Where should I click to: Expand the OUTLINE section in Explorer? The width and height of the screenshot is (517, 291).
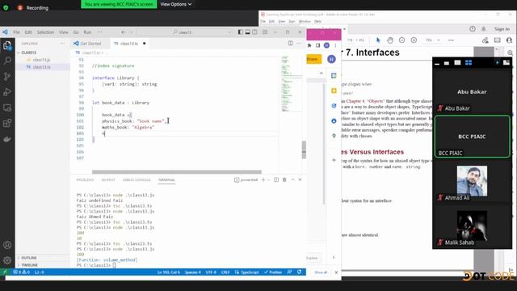pos(29,258)
